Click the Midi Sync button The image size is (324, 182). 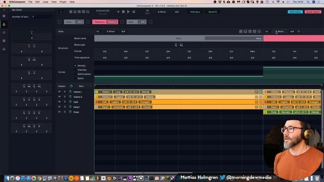(x=195, y=12)
